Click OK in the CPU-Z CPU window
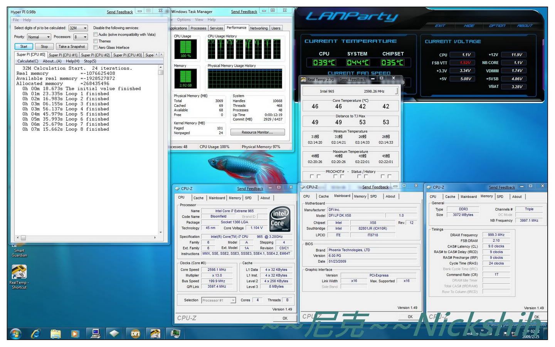Image resolution: width=555 pixels, height=347 pixels. (x=285, y=318)
